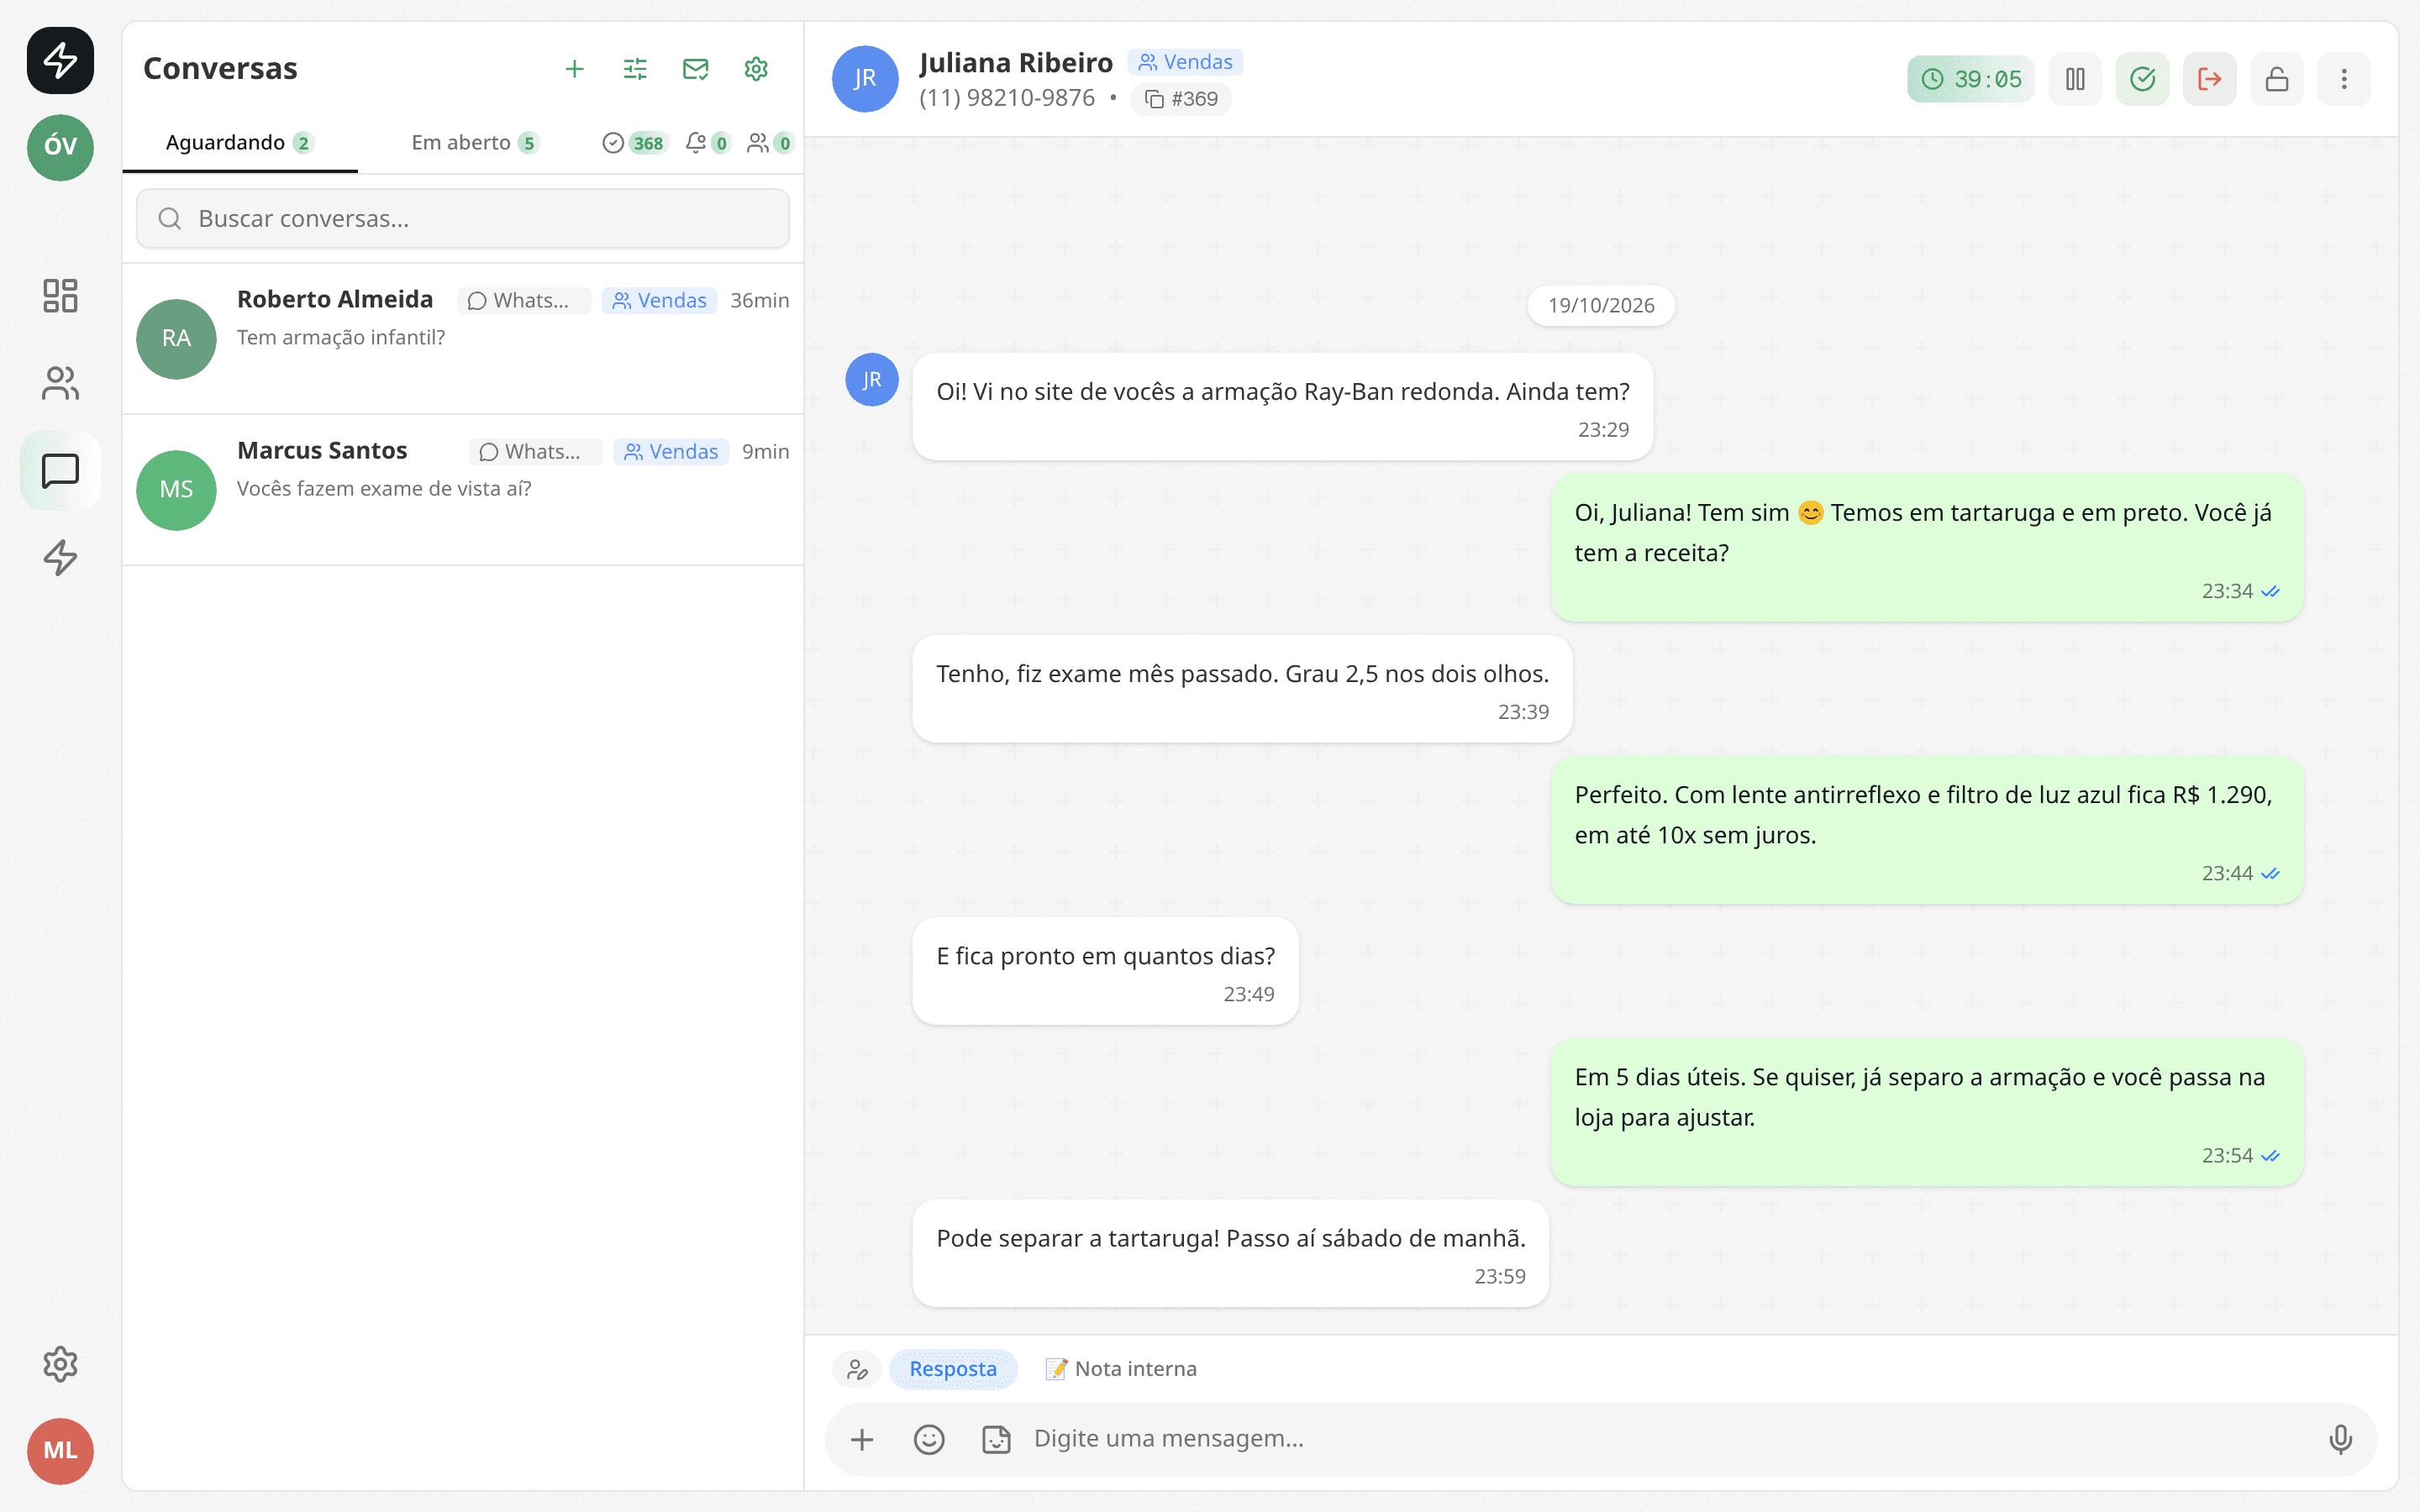Click the MS avatar of Marcus Santos
Viewport: 2420px width, 1512px height.
point(176,490)
